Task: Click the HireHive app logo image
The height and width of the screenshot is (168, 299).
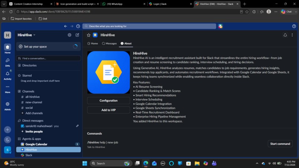Action: click(108, 72)
